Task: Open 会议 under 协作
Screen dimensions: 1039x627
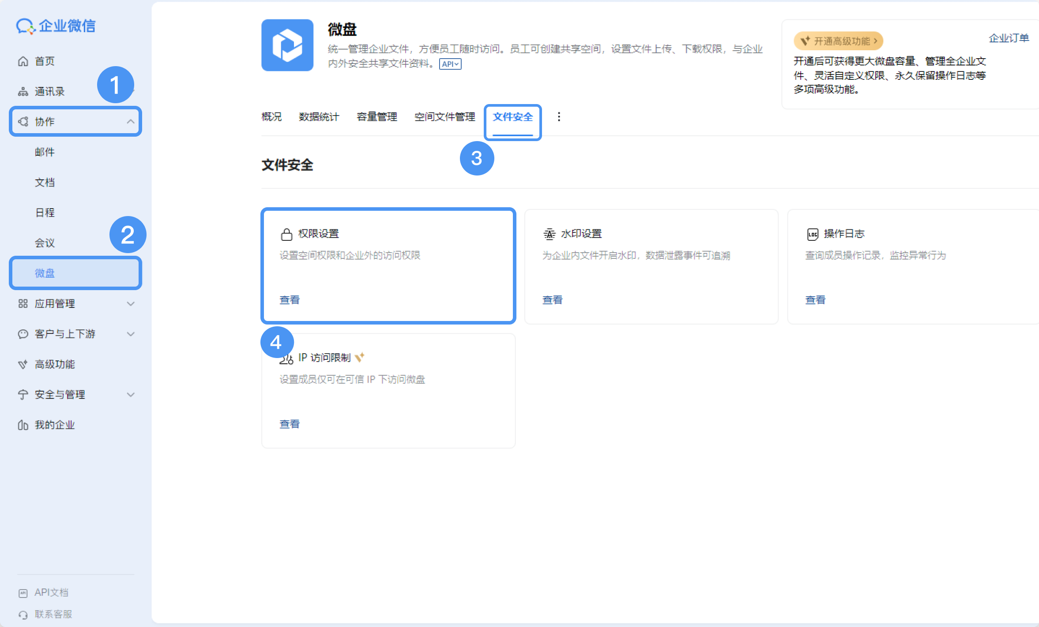Action: tap(45, 243)
